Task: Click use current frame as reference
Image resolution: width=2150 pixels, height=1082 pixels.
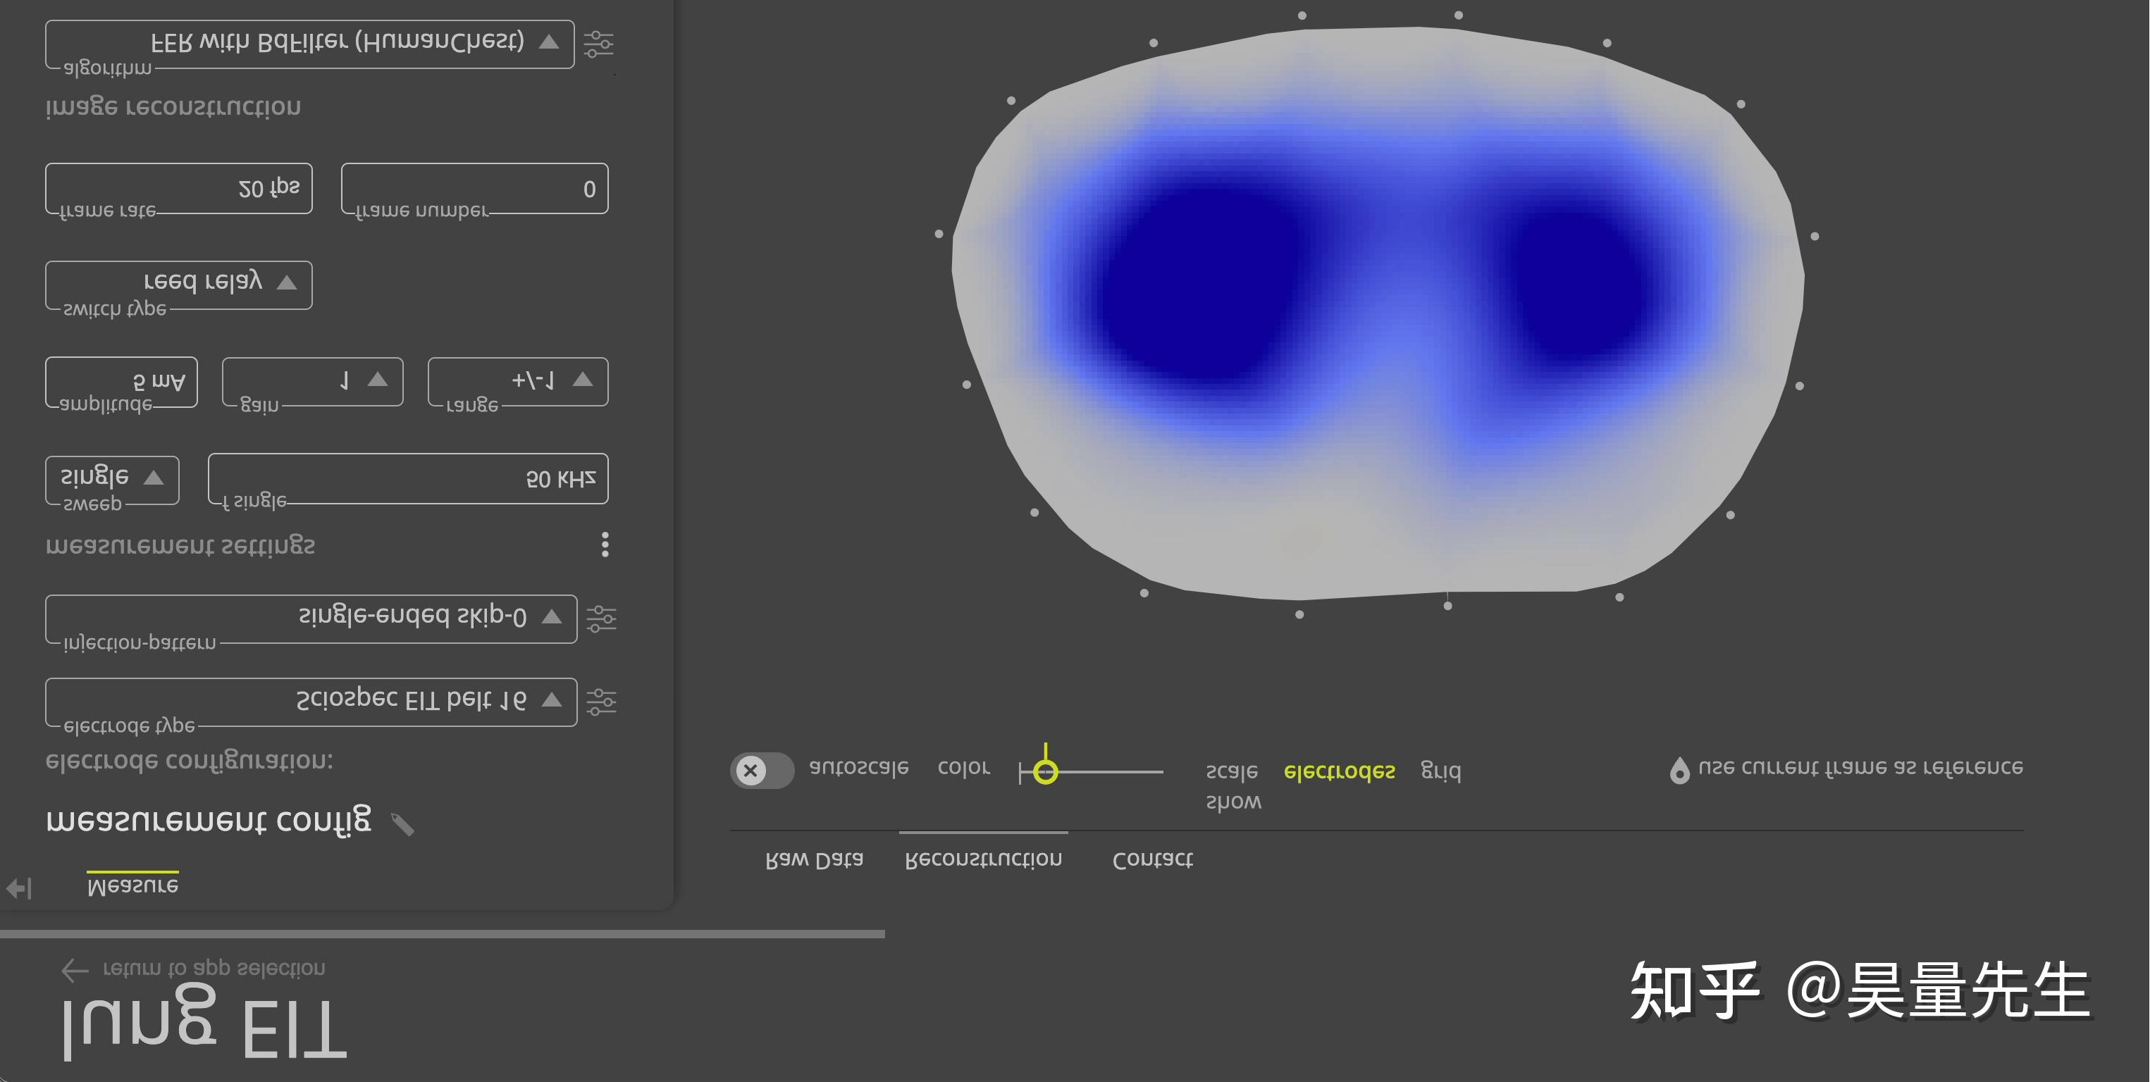Action: [x=1860, y=768]
